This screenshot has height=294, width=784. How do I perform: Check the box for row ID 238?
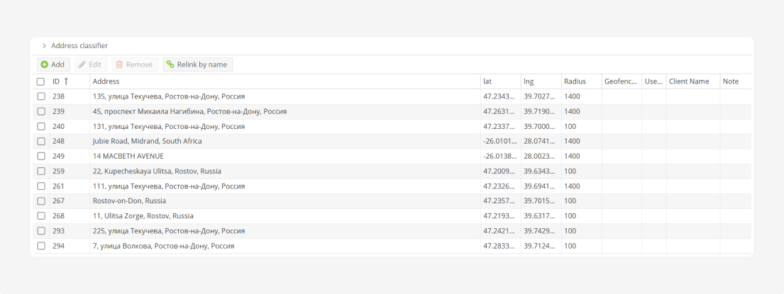tap(41, 96)
